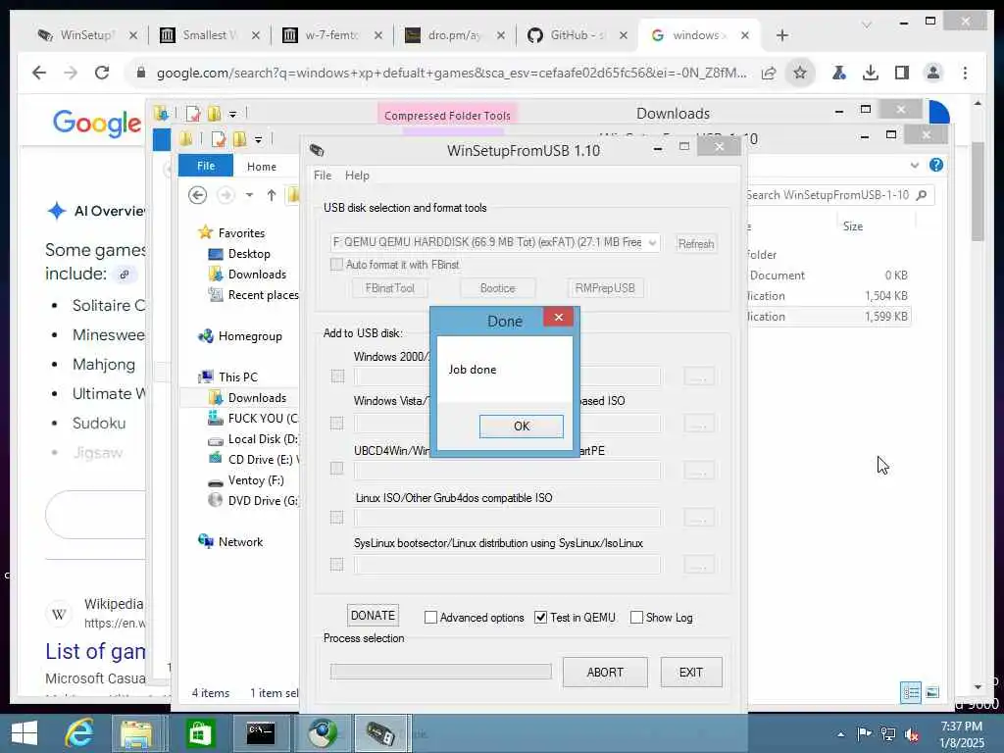Browse for Windows 2000/XP source folder

point(698,376)
